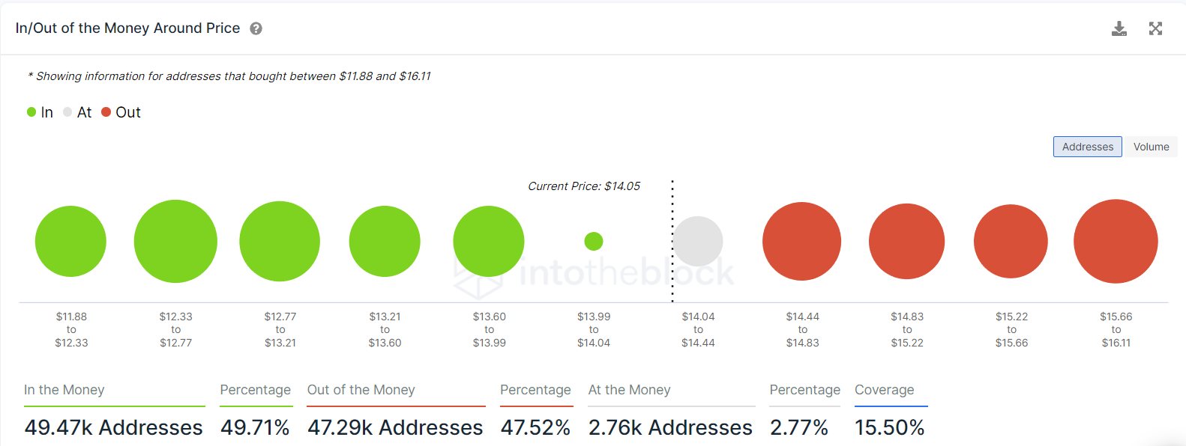Click the $11.88 to $12.33 green bubble

pyautogui.click(x=70, y=241)
